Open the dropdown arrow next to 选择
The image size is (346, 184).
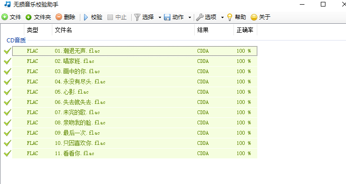tap(160, 17)
